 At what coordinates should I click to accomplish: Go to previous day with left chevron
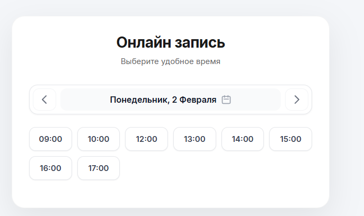pos(45,100)
